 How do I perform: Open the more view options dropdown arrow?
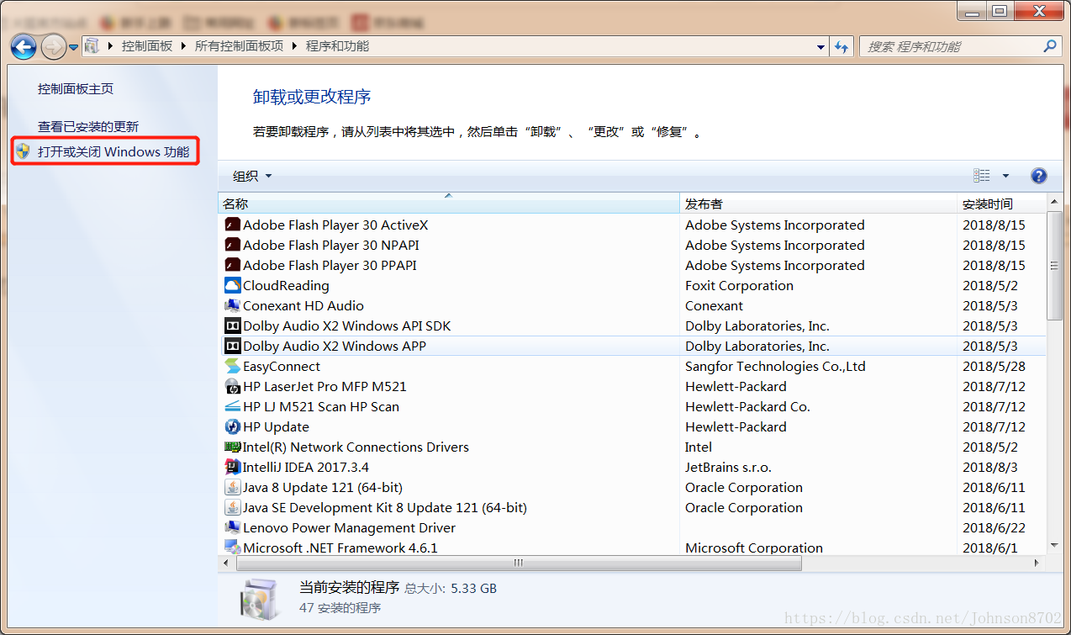1005,176
